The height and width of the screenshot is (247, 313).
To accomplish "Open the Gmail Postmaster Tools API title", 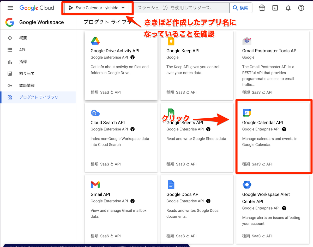I will click(270, 51).
